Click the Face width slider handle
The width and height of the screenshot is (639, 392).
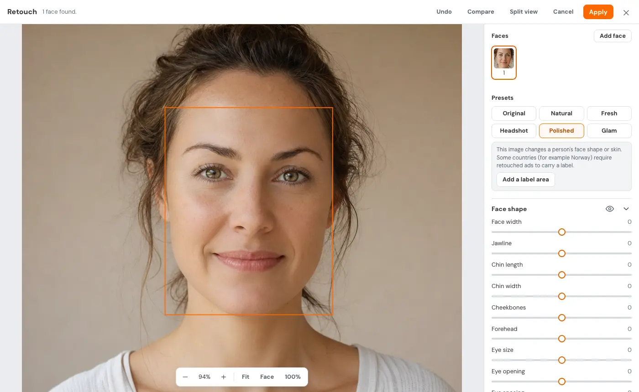[x=562, y=232]
